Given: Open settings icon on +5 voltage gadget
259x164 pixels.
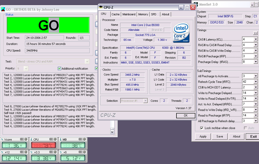Looking at the screenshot, I should [x=80, y=152].
